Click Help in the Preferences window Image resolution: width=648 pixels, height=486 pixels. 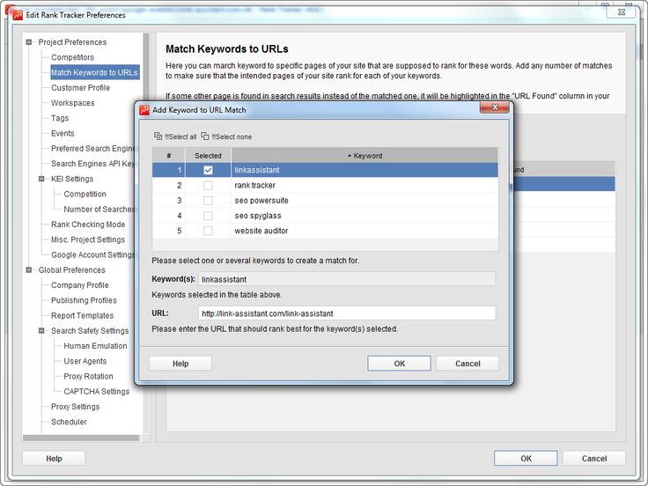pos(54,459)
